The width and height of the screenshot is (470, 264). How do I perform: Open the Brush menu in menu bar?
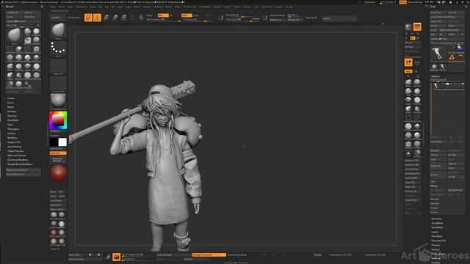pos(62,7)
